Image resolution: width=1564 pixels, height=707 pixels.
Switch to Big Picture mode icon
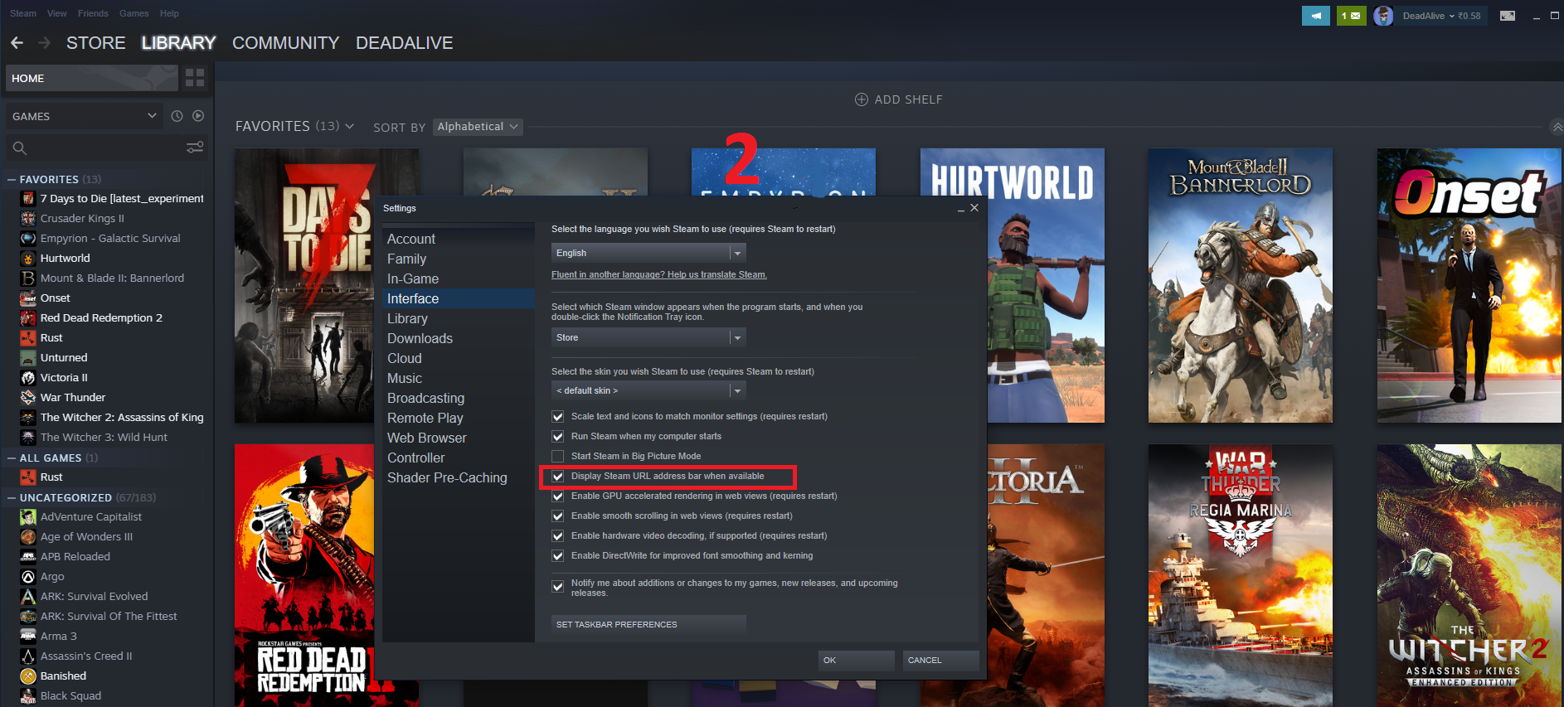coord(1508,16)
